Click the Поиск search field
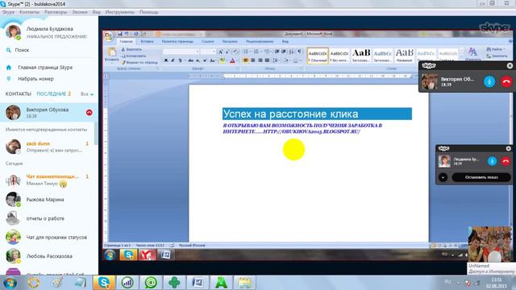Viewport: 516px width, 290px height. 49,50
